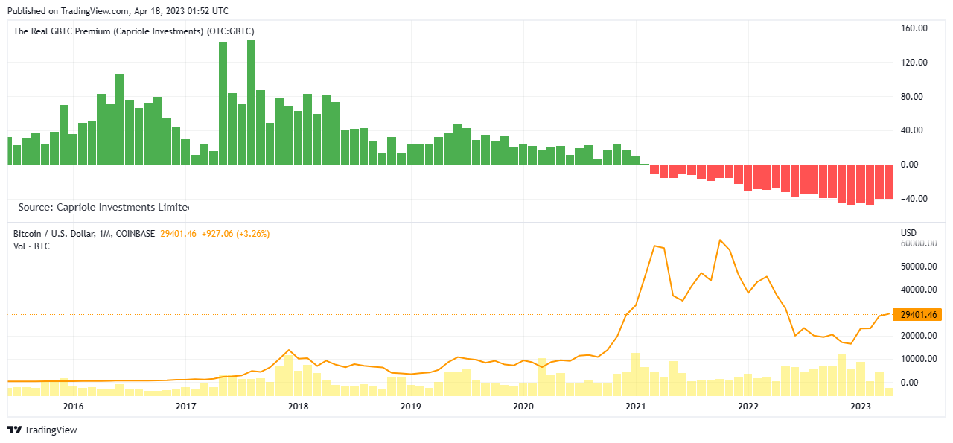Click the TradingView logo icon
The image size is (953, 443).
(x=15, y=430)
